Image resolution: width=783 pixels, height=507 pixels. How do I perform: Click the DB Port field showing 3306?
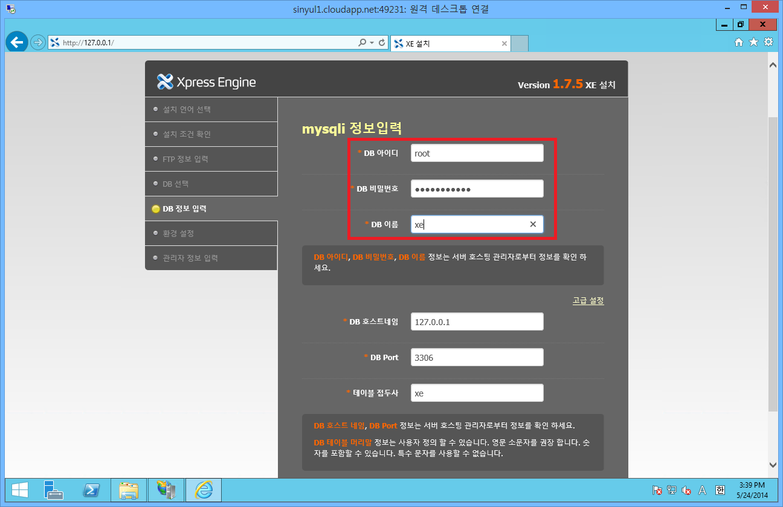click(x=477, y=357)
